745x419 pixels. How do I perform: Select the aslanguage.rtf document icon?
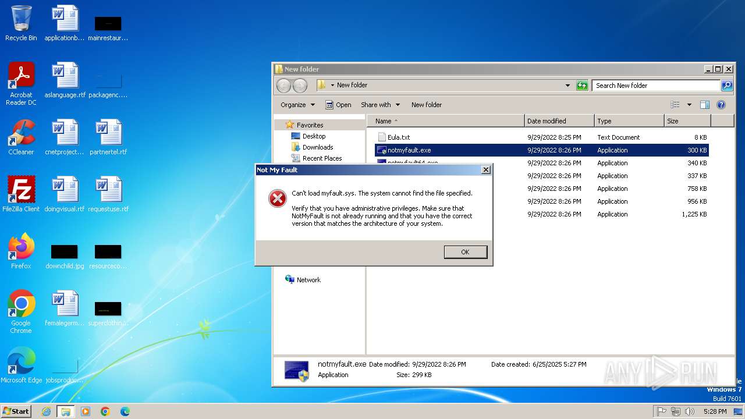pos(65,81)
